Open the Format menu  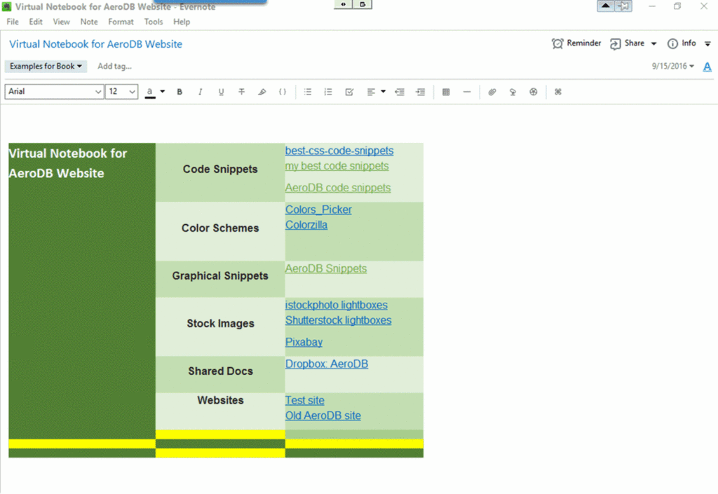121,22
